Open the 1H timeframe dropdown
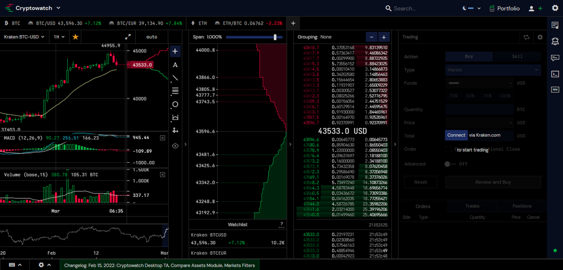Image resolution: width=563 pixels, height=270 pixels. tap(59, 37)
